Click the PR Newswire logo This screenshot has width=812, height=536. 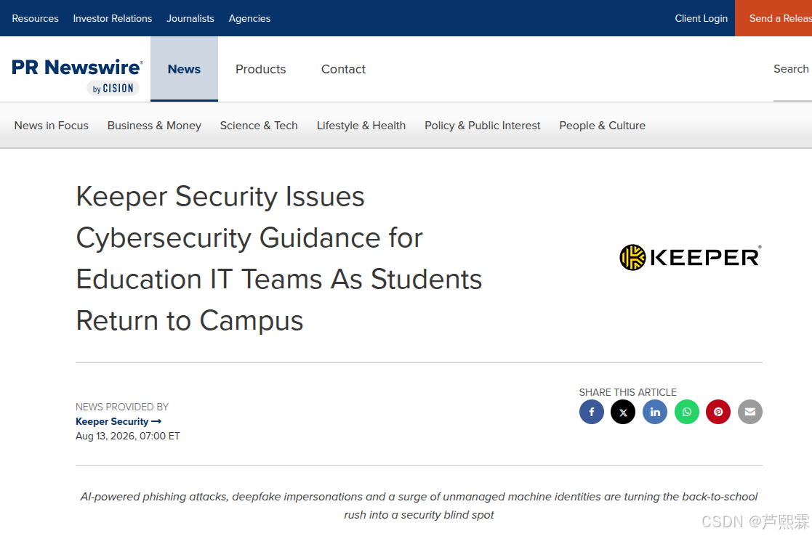(x=77, y=76)
